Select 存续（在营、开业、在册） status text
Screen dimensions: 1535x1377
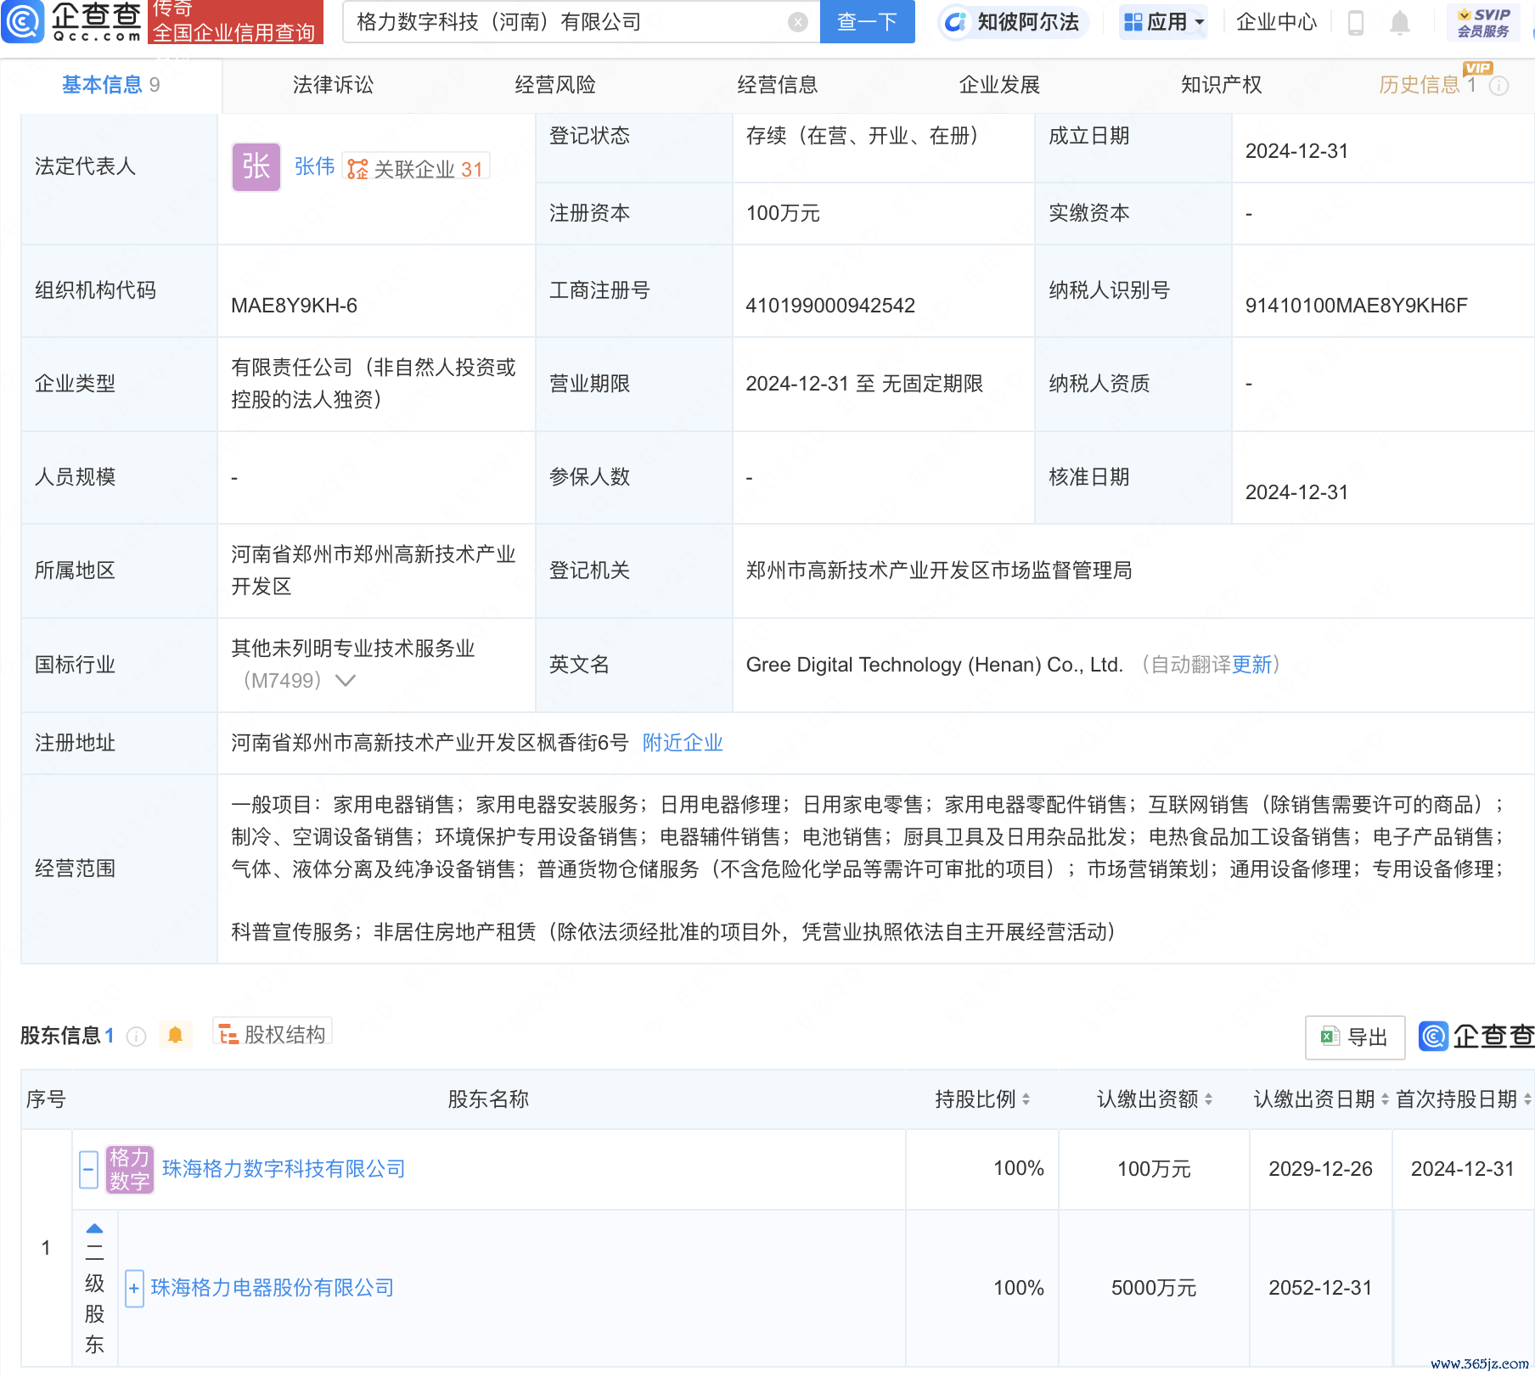(867, 136)
